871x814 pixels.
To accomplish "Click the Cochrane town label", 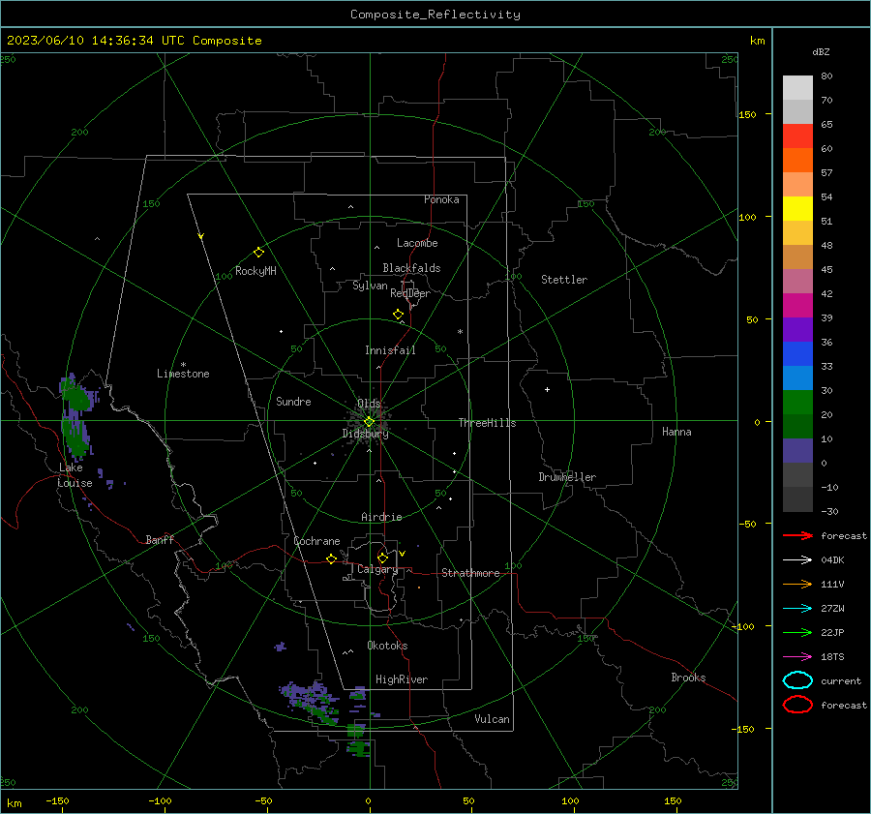I will 316,541.
